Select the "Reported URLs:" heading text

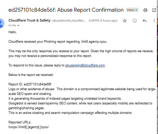20,122
